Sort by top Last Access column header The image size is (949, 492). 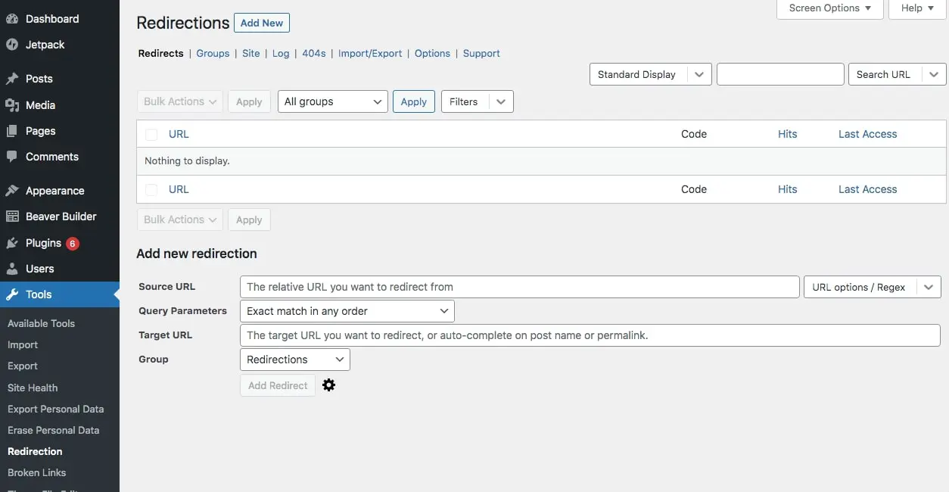(x=867, y=134)
